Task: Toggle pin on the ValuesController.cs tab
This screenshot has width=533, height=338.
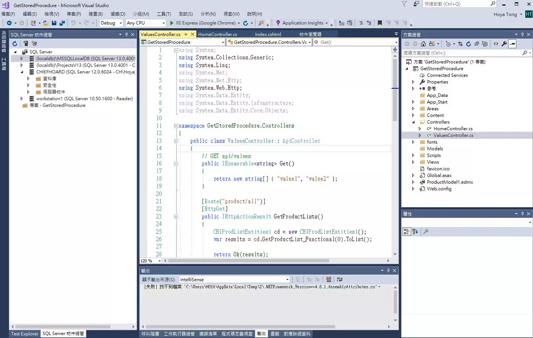Action: [x=186, y=34]
